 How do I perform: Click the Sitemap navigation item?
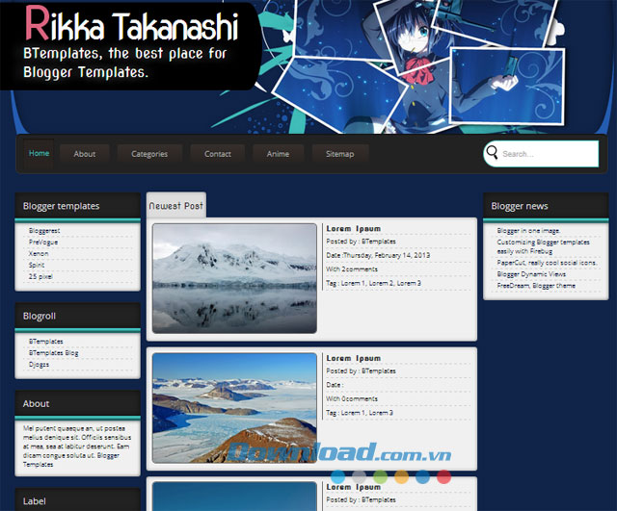coord(339,154)
